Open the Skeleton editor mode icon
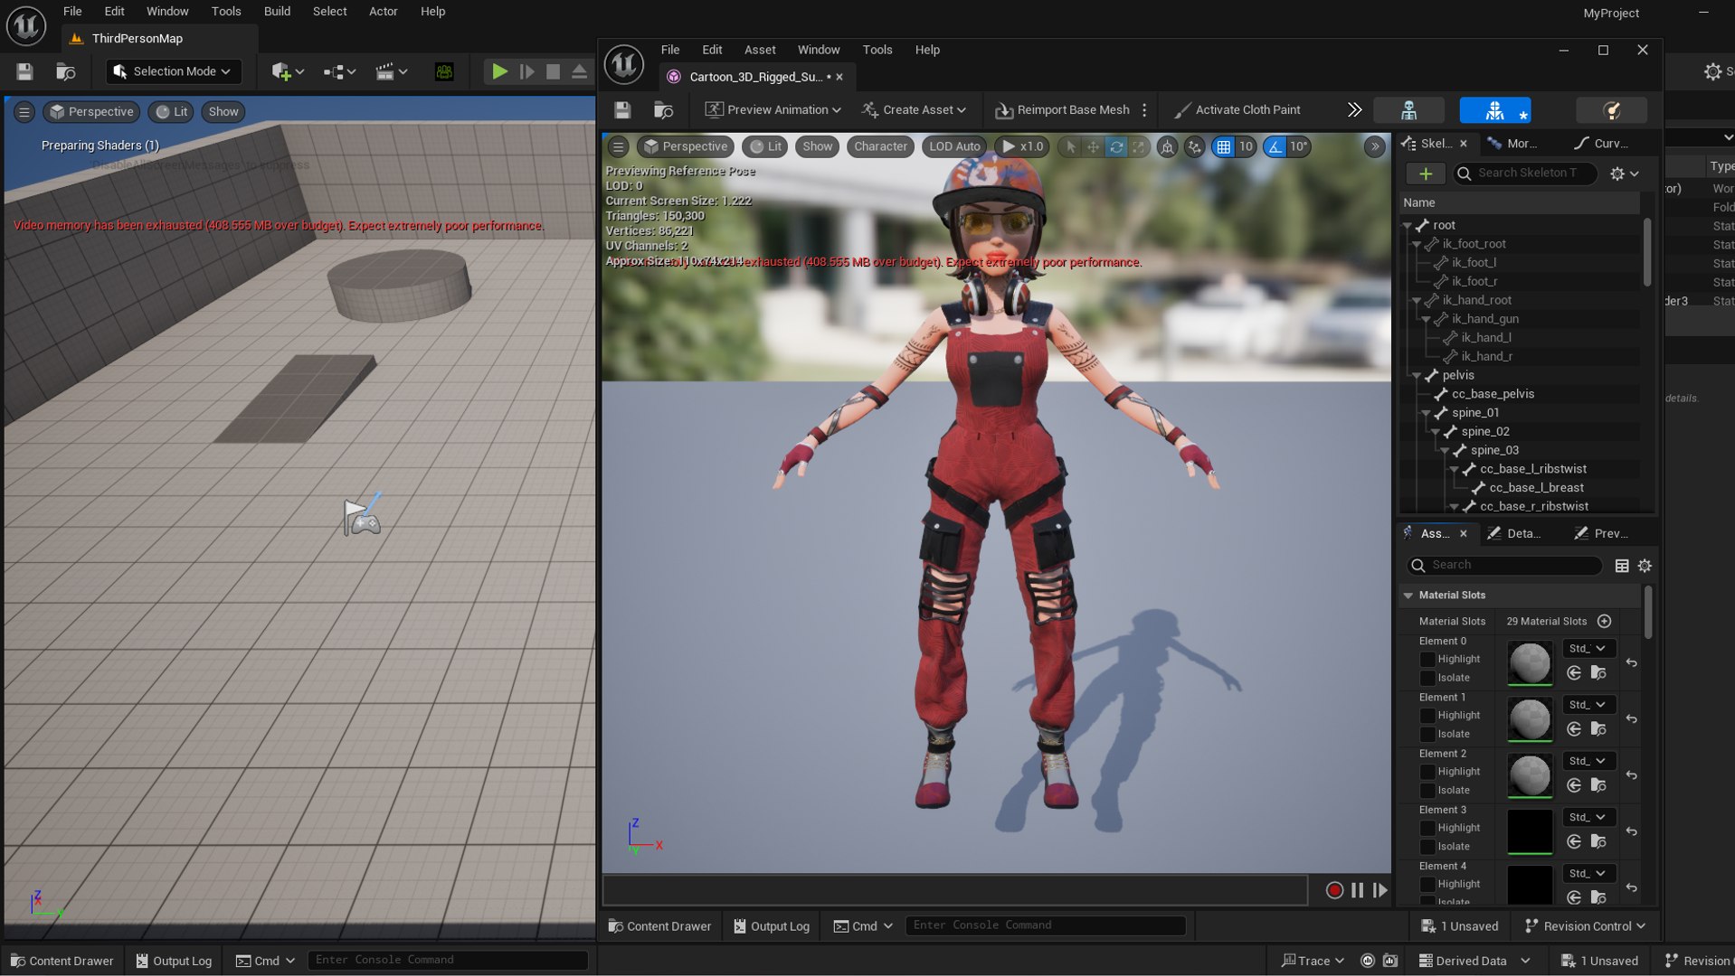The width and height of the screenshot is (1735, 976). click(x=1408, y=110)
